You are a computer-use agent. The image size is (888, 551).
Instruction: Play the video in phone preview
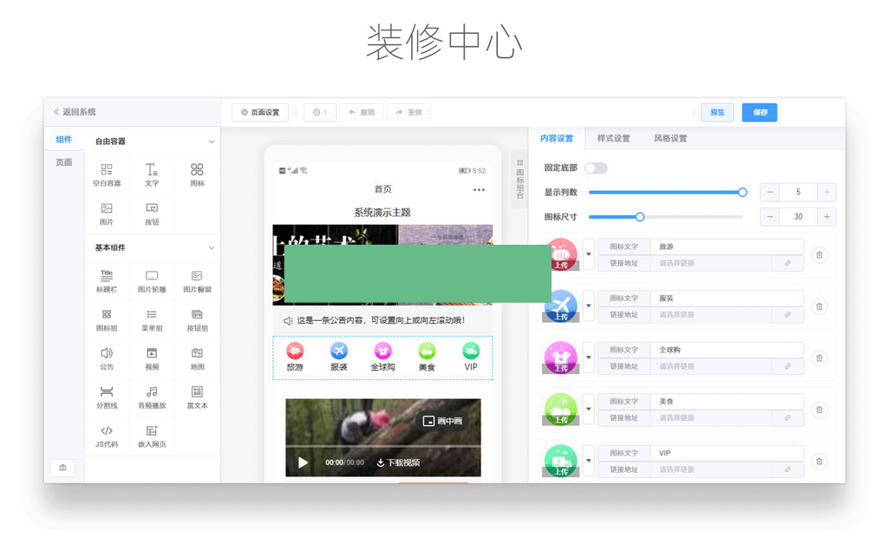(303, 462)
